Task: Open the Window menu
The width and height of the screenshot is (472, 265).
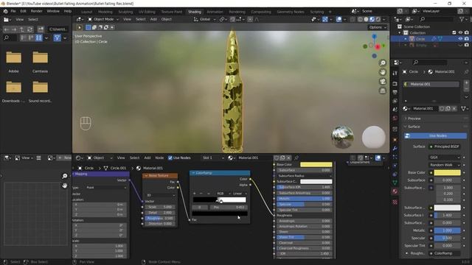Action: pos(53,11)
